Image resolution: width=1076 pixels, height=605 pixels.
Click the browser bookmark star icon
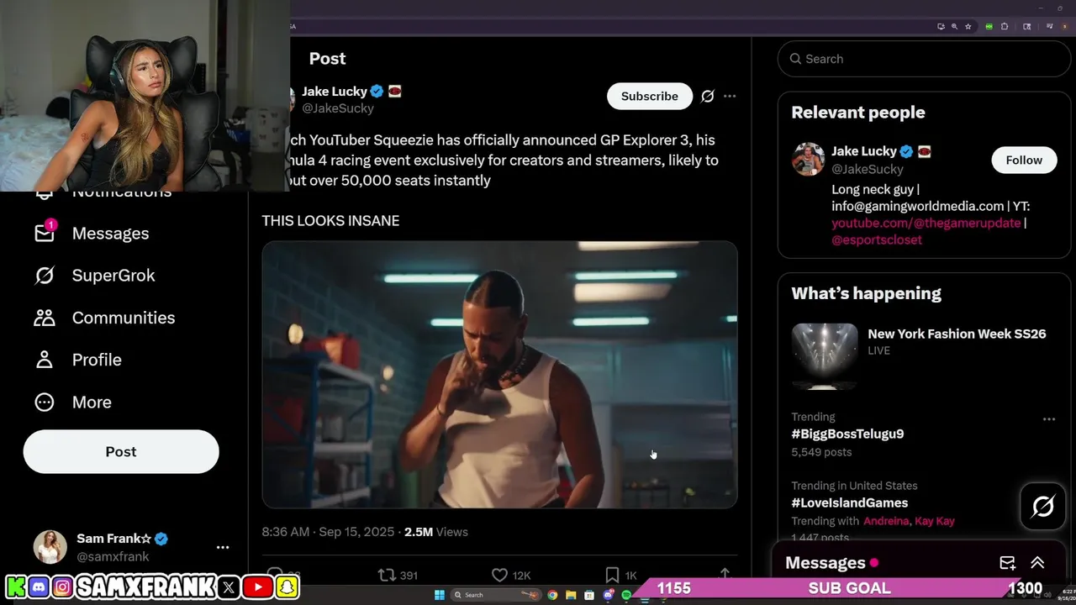point(968,27)
